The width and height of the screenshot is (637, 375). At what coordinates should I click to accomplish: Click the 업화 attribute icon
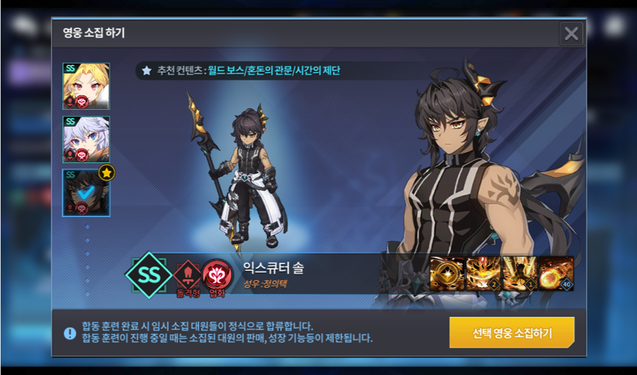tap(217, 275)
